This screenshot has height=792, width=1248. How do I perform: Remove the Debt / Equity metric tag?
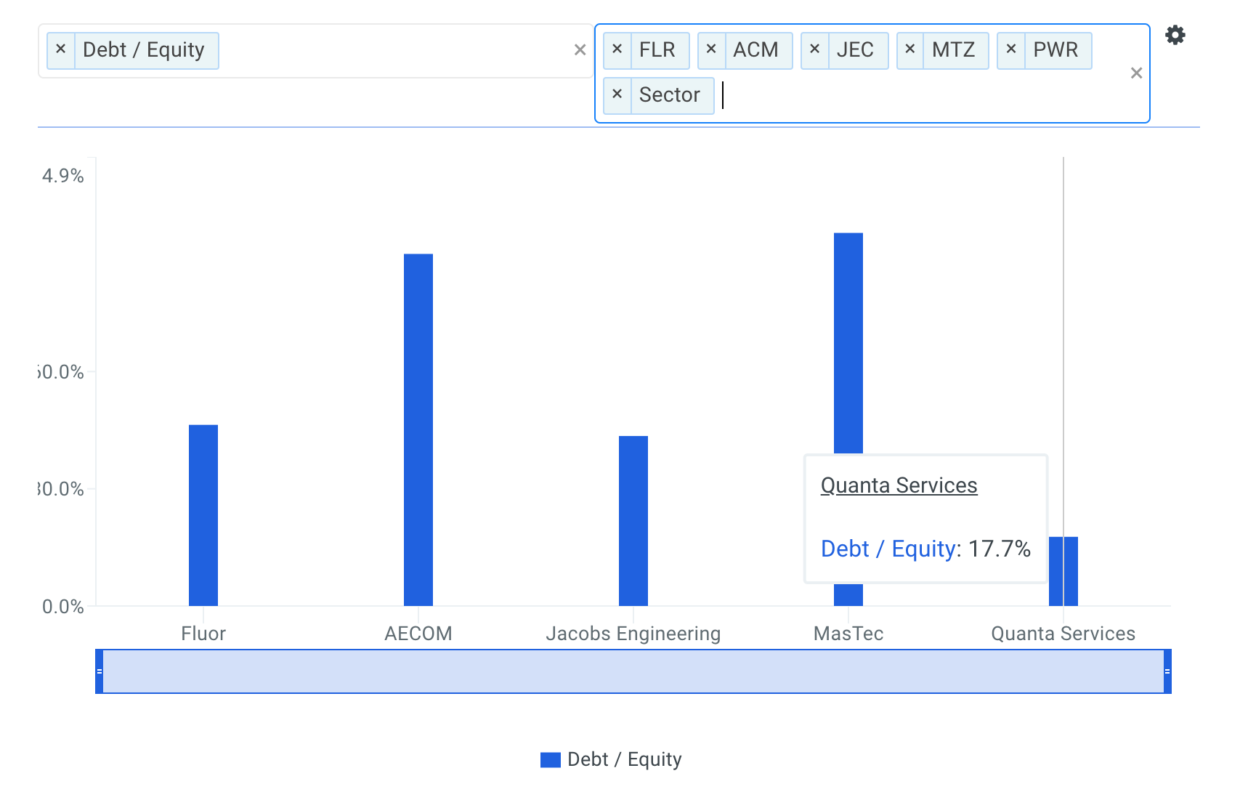click(61, 50)
